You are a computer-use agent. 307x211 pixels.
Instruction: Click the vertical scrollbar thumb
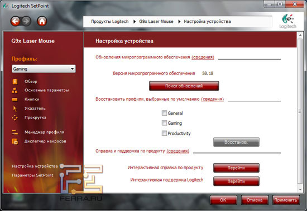(x=300, y=111)
